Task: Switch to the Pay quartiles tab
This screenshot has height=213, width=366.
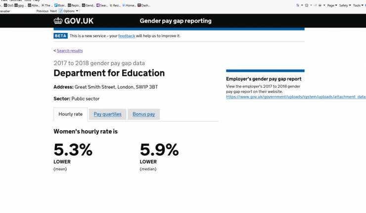Action: click(x=108, y=114)
